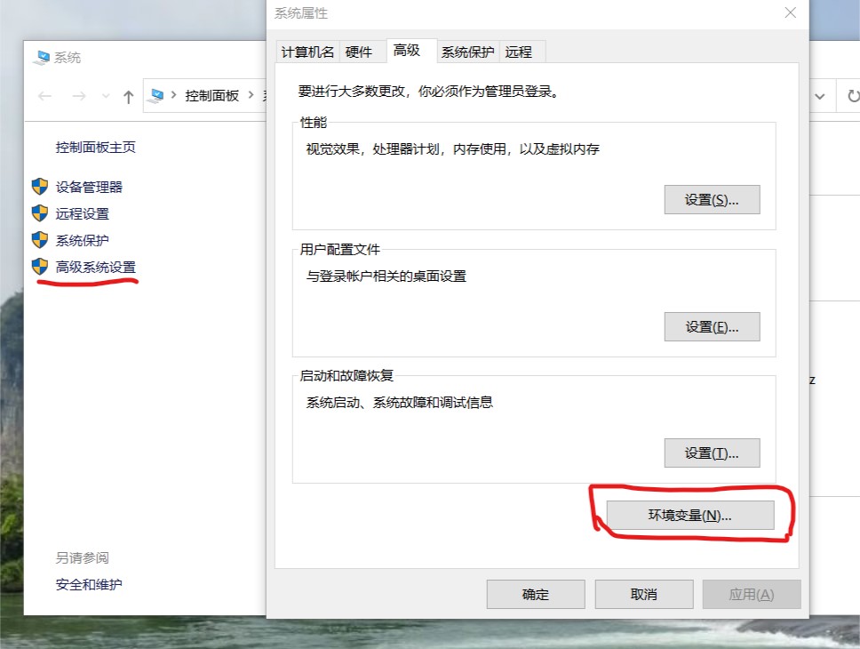This screenshot has height=649, width=860.
Task: Open 控制面板主页 link in the 系统 window
Action: pyautogui.click(x=95, y=148)
